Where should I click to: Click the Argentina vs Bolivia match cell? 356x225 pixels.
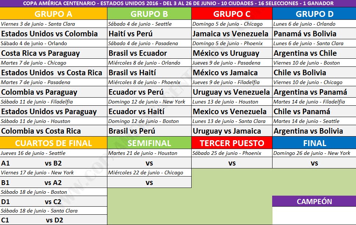(308, 131)
